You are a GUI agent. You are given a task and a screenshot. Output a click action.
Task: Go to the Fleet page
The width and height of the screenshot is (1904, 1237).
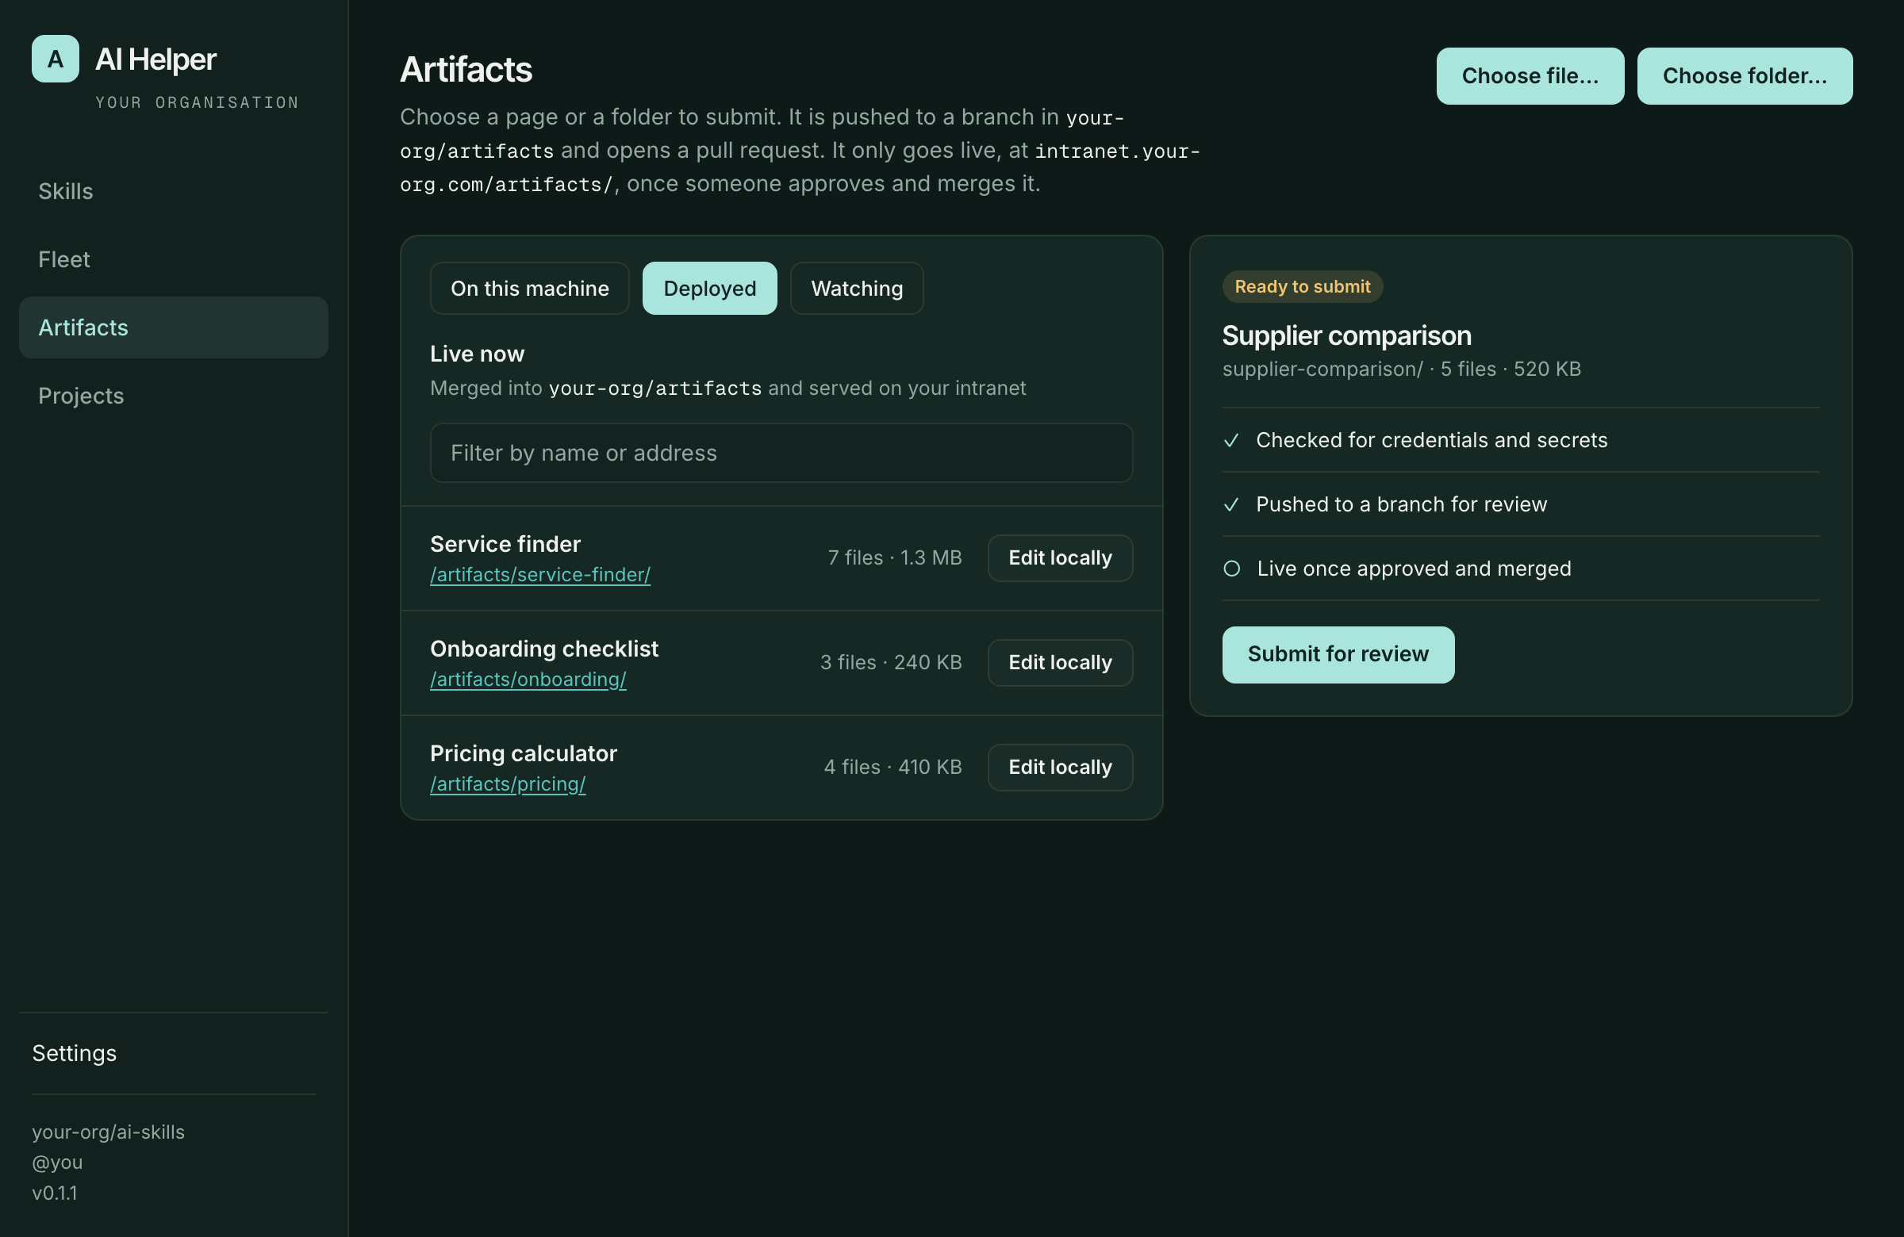coord(174,259)
